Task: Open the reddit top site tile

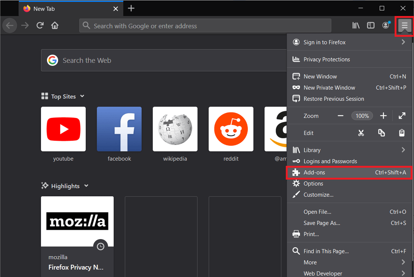Action: click(x=231, y=129)
